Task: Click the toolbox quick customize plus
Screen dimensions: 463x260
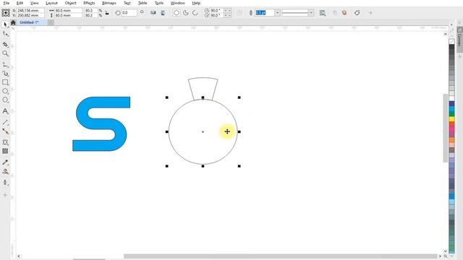Action: (5, 195)
